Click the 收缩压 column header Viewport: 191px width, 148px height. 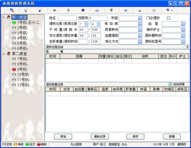169,89
